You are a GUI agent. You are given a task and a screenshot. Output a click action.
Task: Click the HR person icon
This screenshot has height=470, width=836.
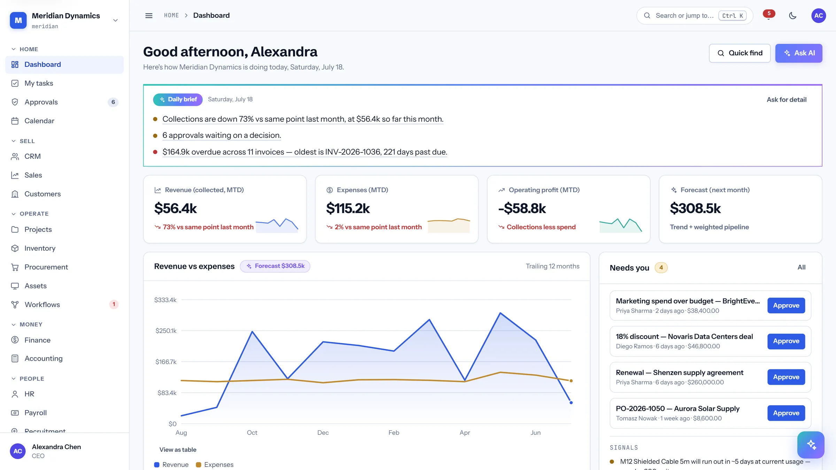(x=15, y=394)
